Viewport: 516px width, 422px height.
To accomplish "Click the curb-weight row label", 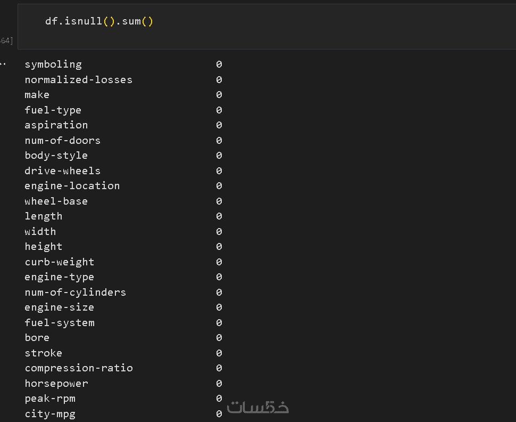I will 59,262.
